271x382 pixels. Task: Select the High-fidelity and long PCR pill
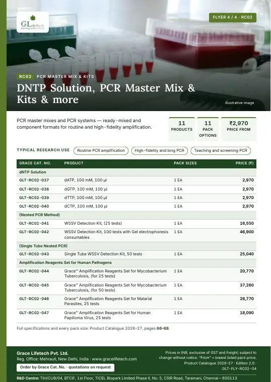click(x=159, y=151)
